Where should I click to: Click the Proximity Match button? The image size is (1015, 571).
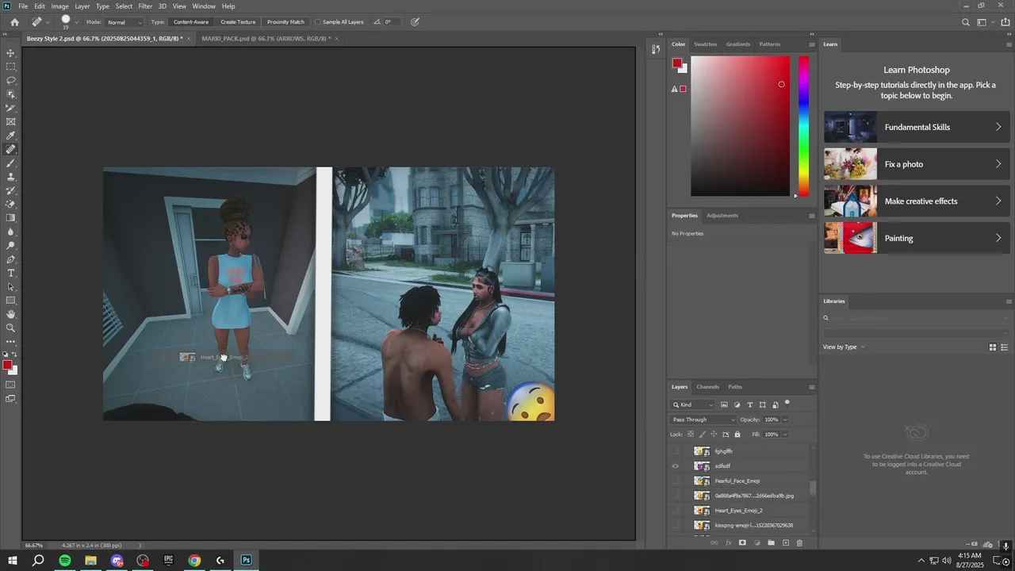point(285,22)
